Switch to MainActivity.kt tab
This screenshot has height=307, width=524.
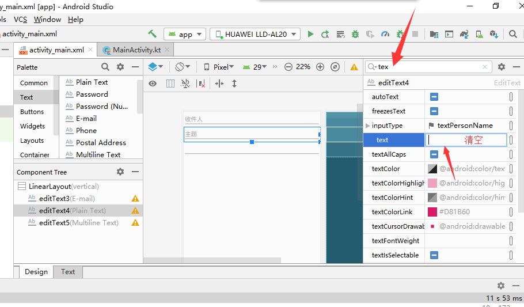tap(136, 50)
